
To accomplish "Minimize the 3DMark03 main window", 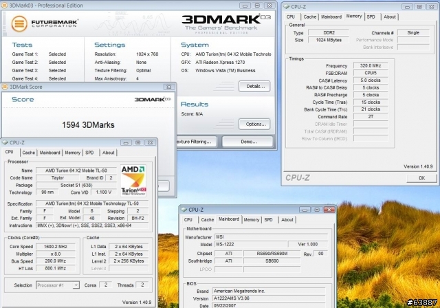I will coord(245,5).
